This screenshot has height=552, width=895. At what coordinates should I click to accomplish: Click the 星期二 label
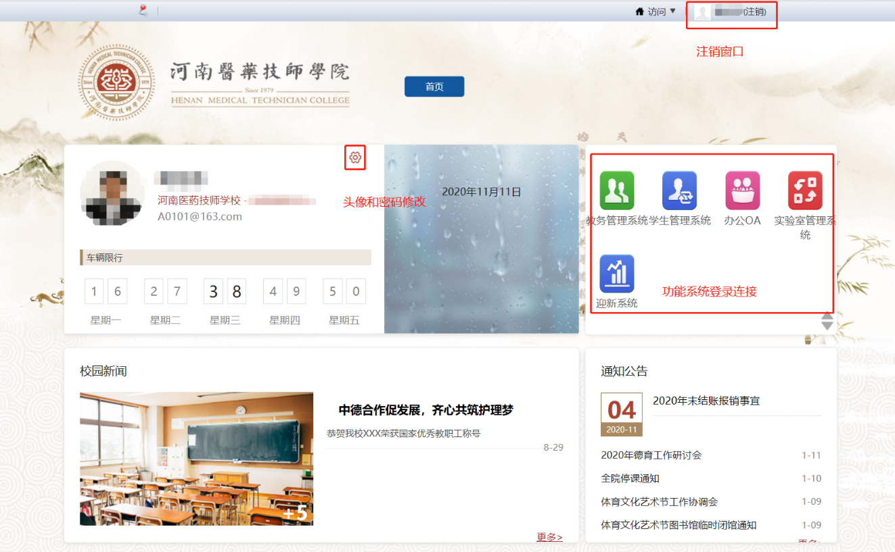coord(165,320)
